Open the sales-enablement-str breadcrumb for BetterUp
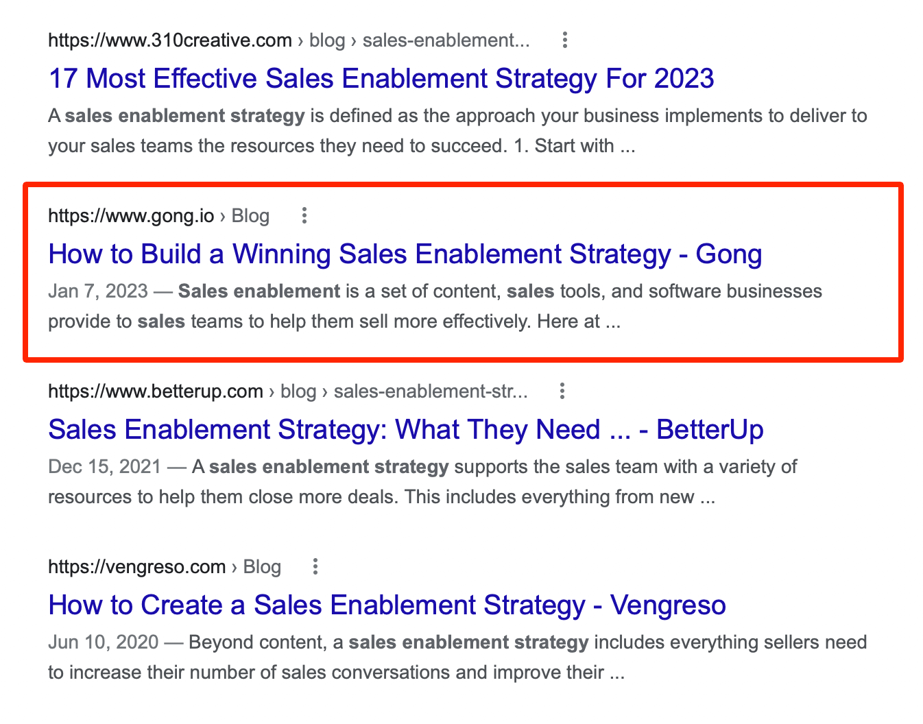The width and height of the screenshot is (923, 724). point(431,391)
